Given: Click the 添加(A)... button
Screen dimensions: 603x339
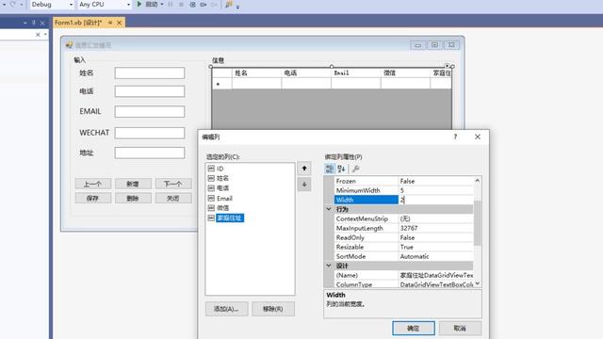Looking at the screenshot, I should (x=226, y=309).
